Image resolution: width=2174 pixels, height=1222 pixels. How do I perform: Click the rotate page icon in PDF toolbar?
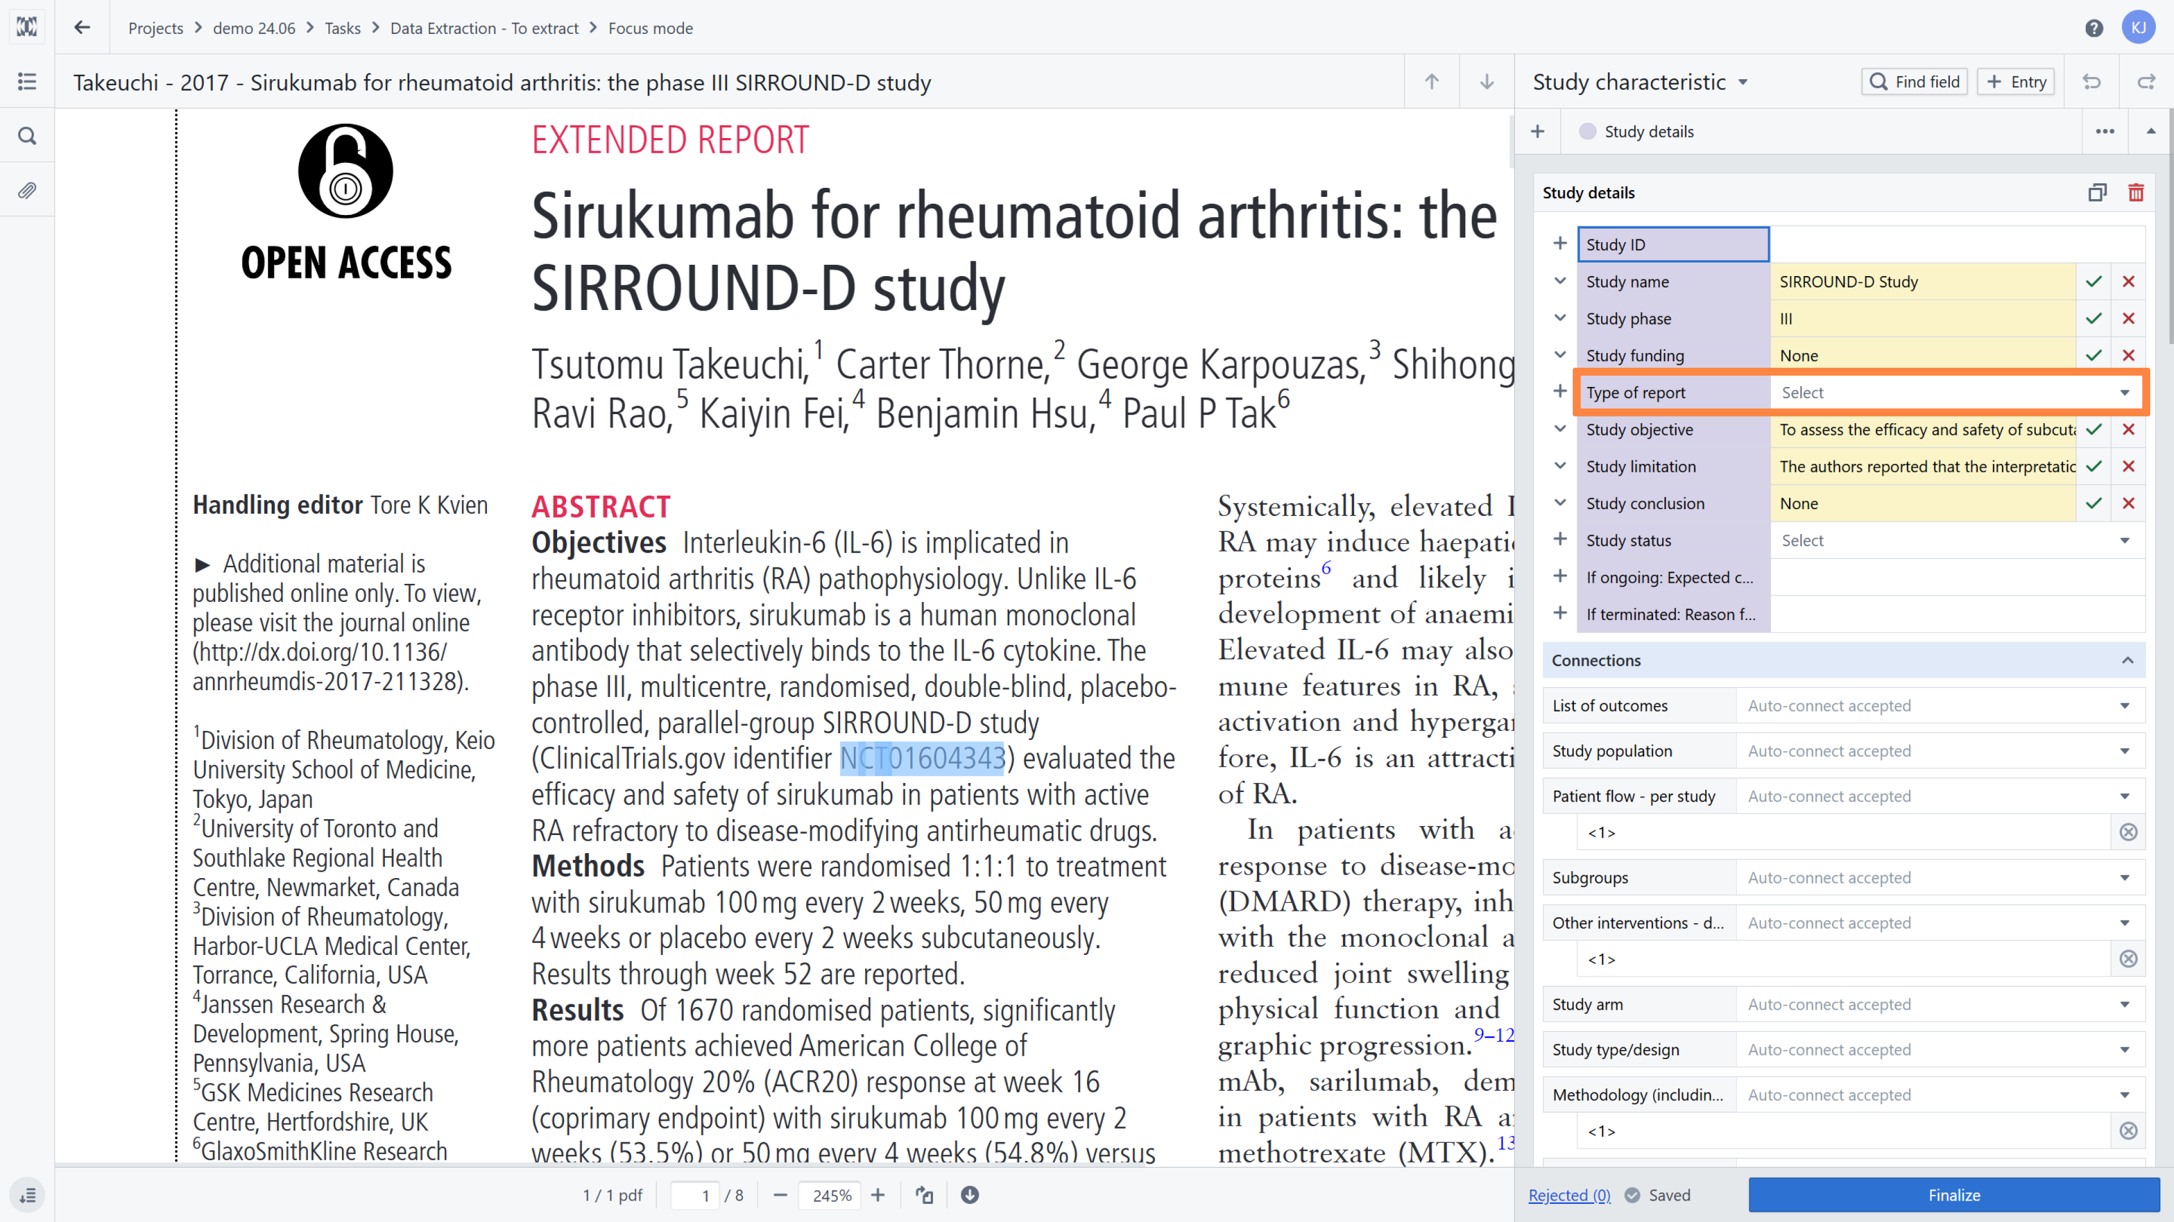click(x=925, y=1195)
